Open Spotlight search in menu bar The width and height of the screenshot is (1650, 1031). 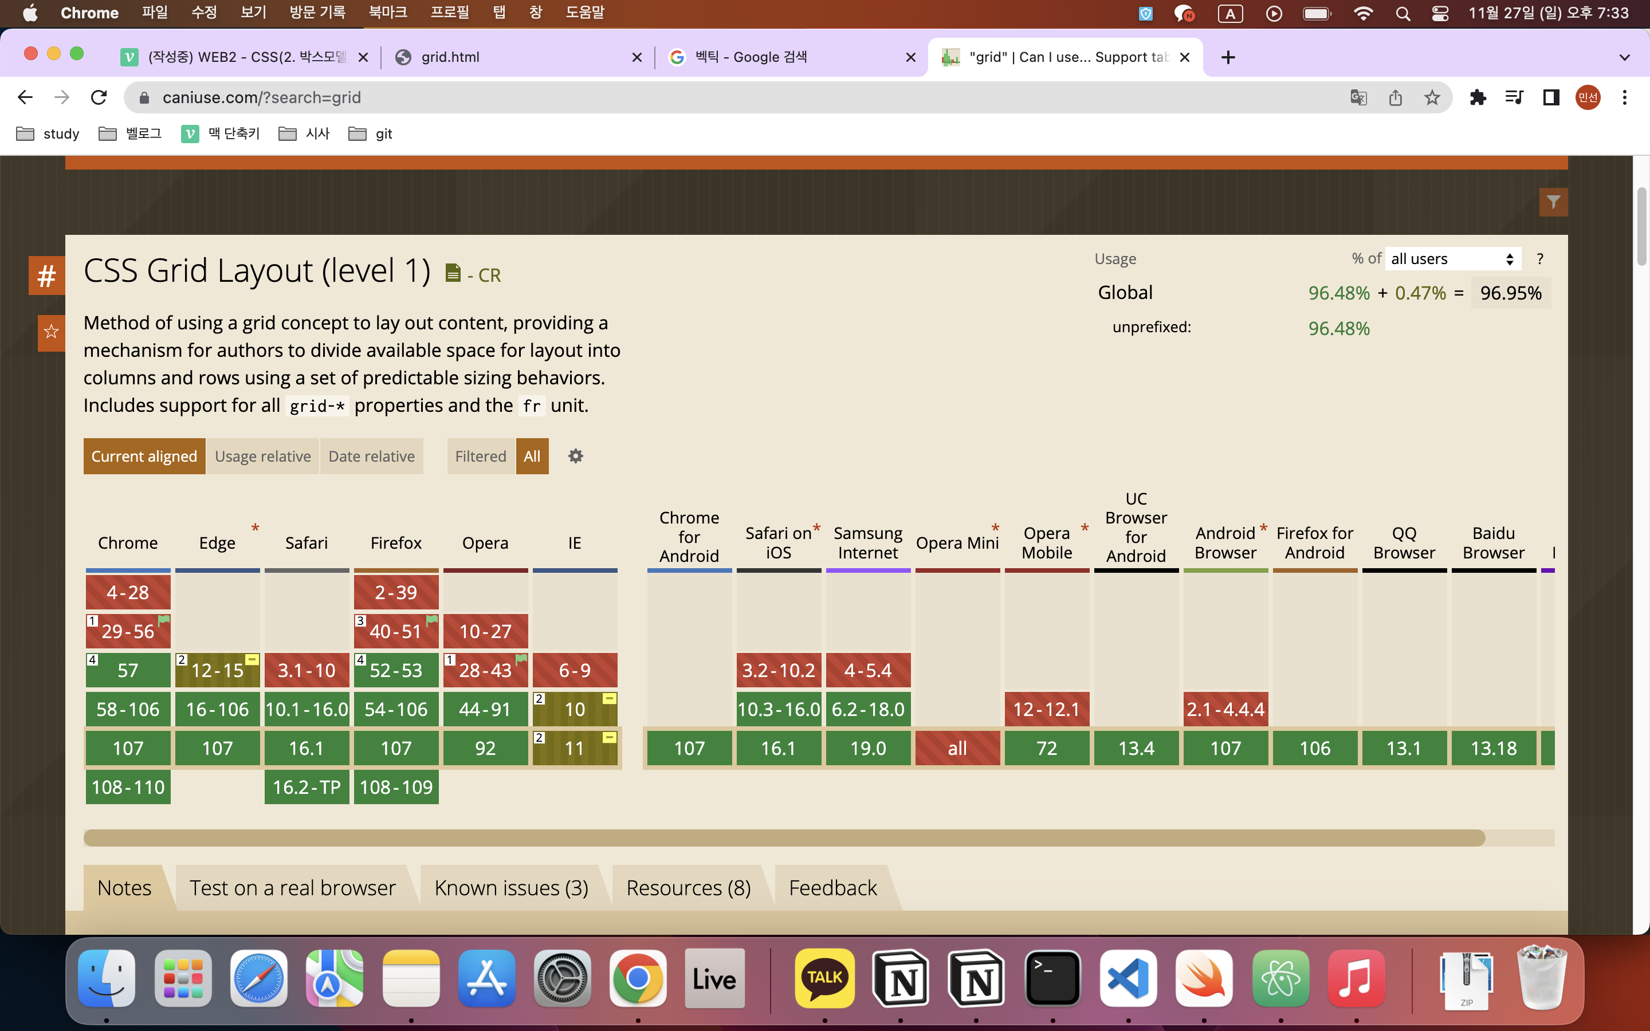(1402, 13)
